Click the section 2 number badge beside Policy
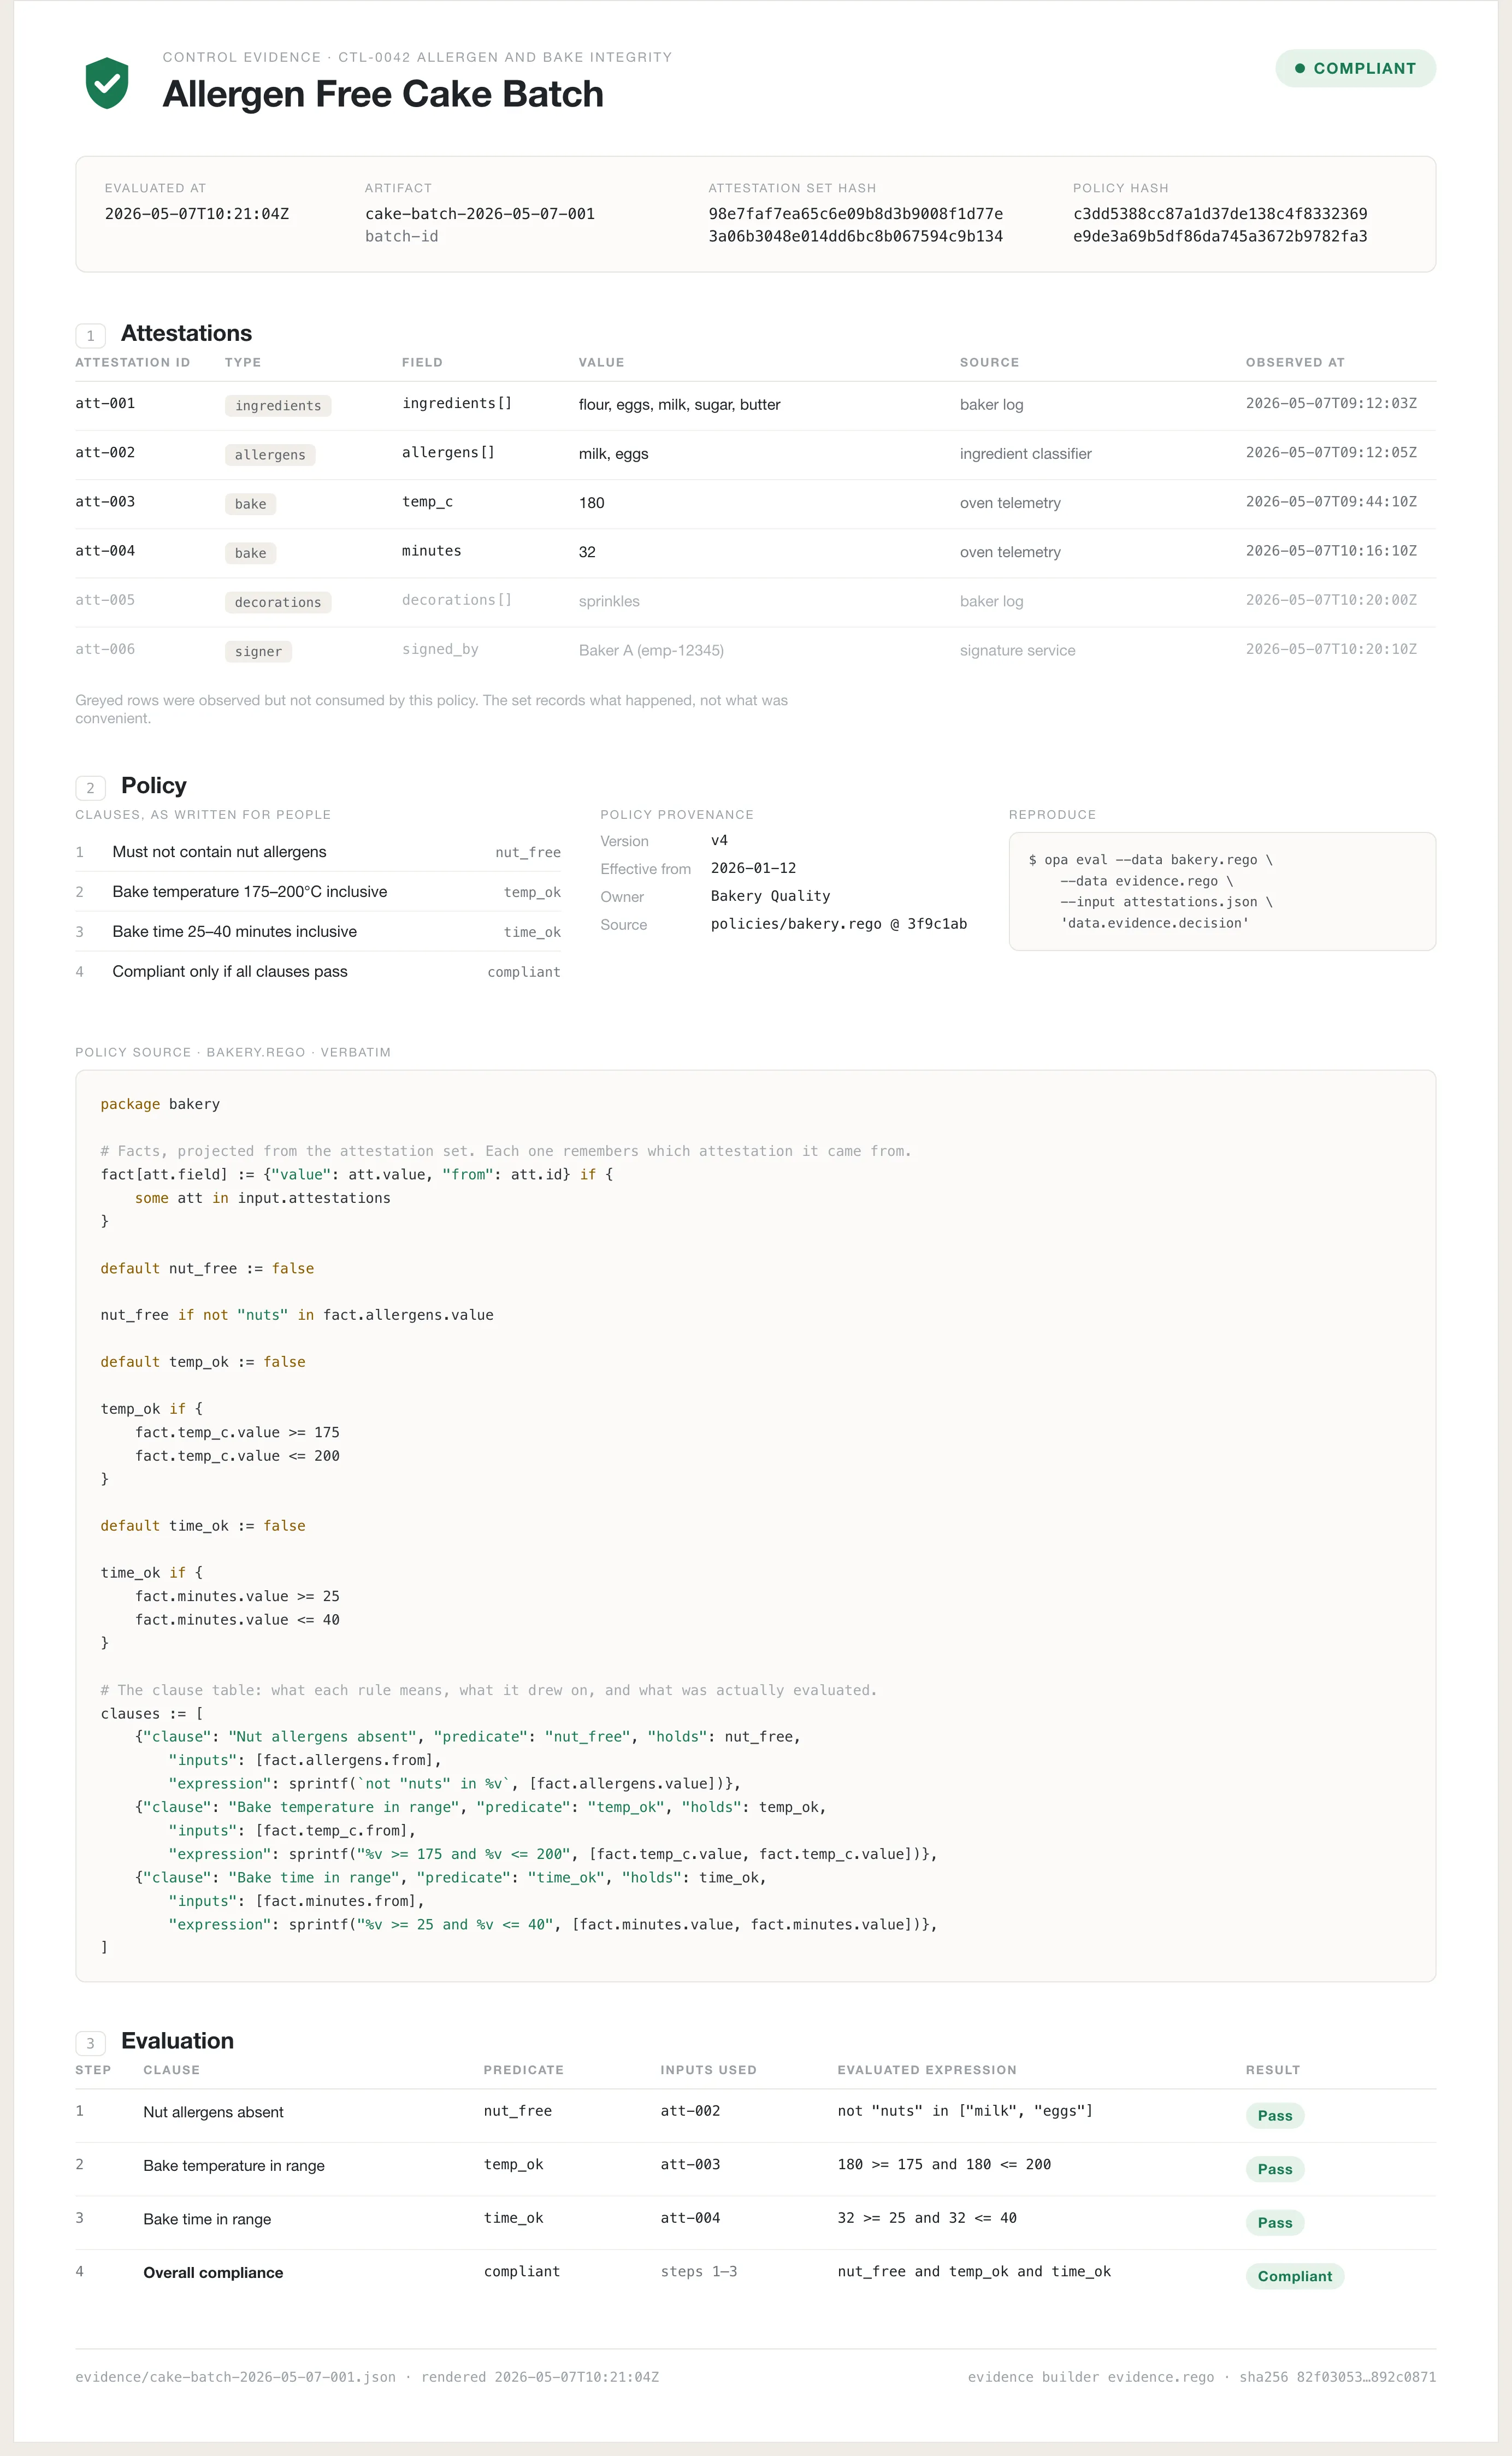Viewport: 1512px width, 2456px height. [x=90, y=787]
